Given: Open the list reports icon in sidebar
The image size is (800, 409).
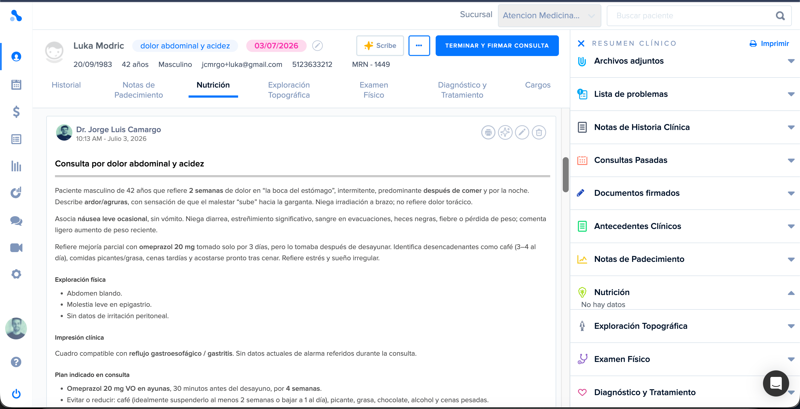Looking at the screenshot, I should tap(16, 139).
